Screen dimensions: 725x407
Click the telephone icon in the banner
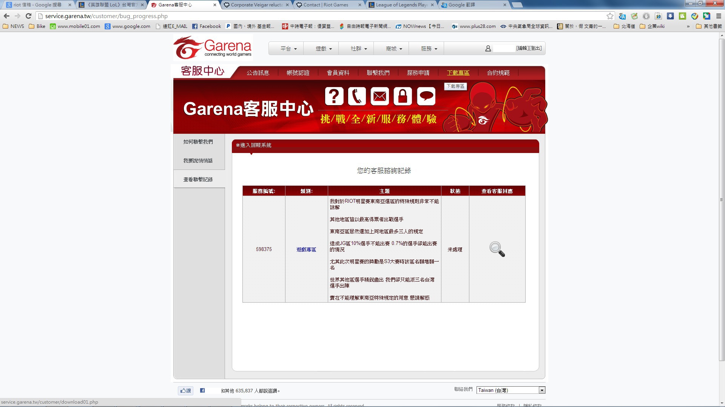point(357,96)
